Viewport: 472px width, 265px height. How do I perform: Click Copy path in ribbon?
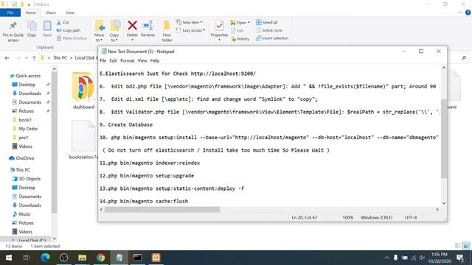[69, 30]
